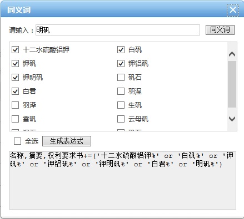
Task: Enable the 全选 select-all checkbox
Action: (17, 141)
